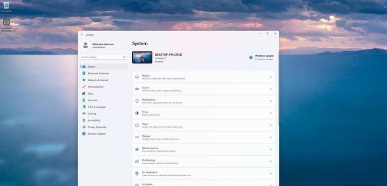Maximize the Settings window

pyautogui.click(x=267, y=33)
